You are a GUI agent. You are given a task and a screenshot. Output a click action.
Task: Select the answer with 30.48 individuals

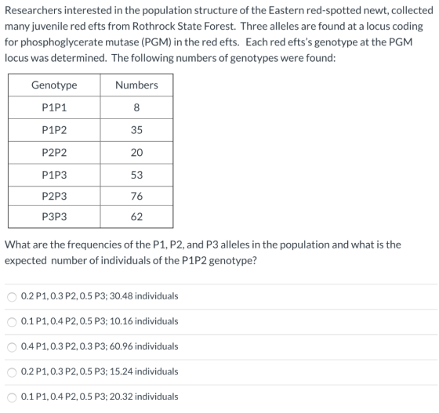[12, 297]
